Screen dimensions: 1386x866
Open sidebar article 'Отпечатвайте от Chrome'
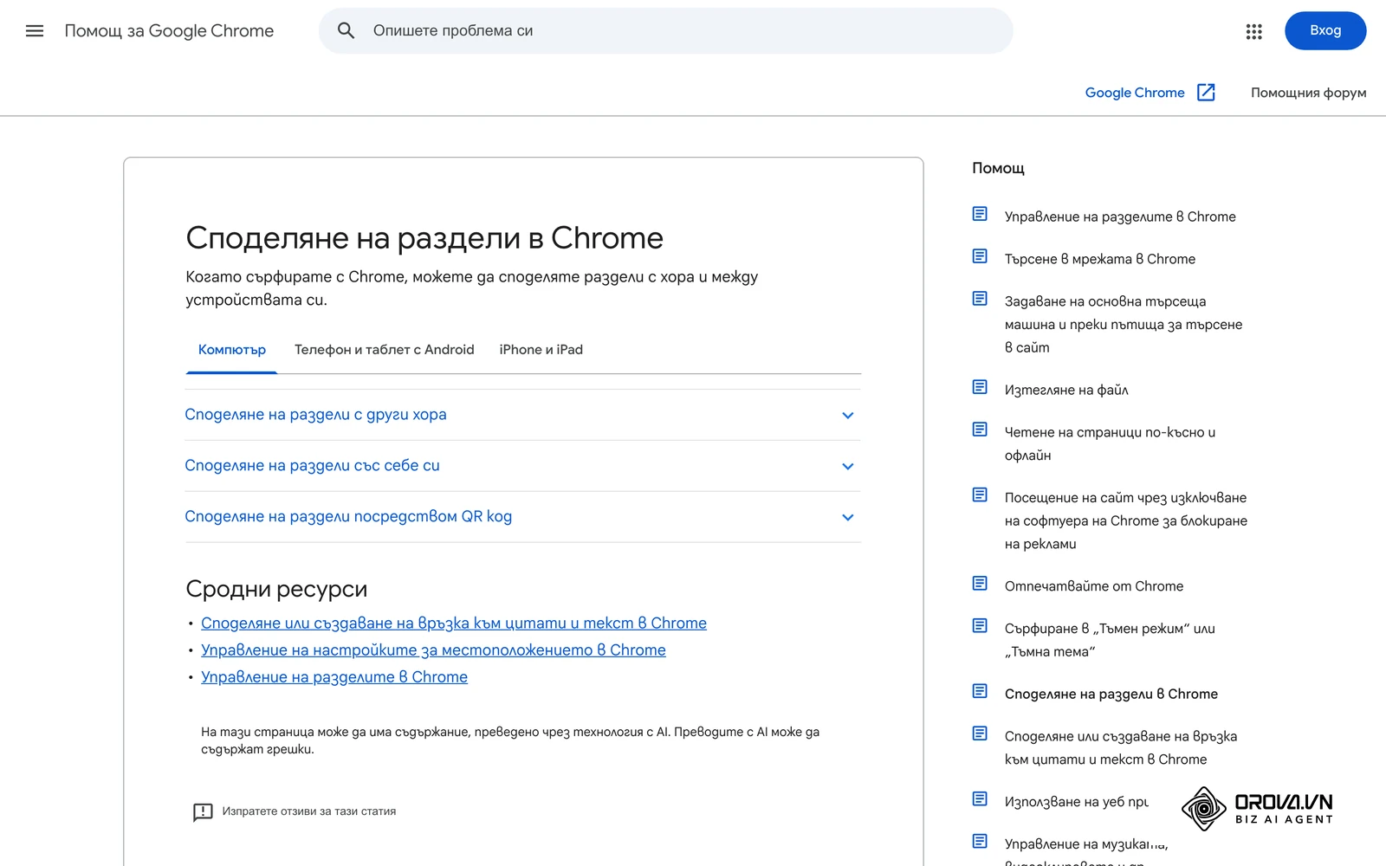1094,586
